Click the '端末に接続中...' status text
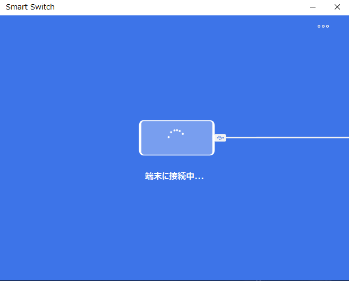The image size is (349, 281). click(174, 176)
